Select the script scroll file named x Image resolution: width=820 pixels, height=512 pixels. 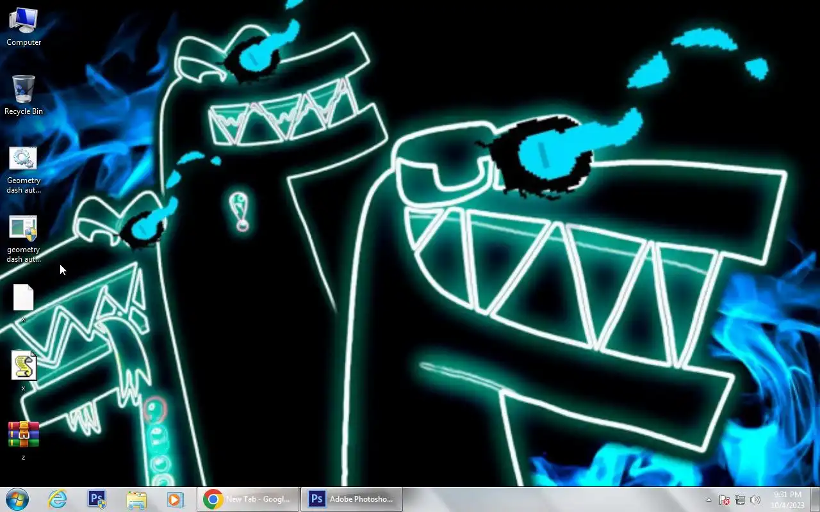pyautogui.click(x=24, y=371)
